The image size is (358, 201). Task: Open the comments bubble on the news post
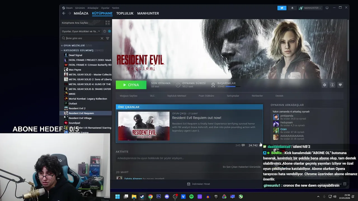pyautogui.click(x=243, y=145)
